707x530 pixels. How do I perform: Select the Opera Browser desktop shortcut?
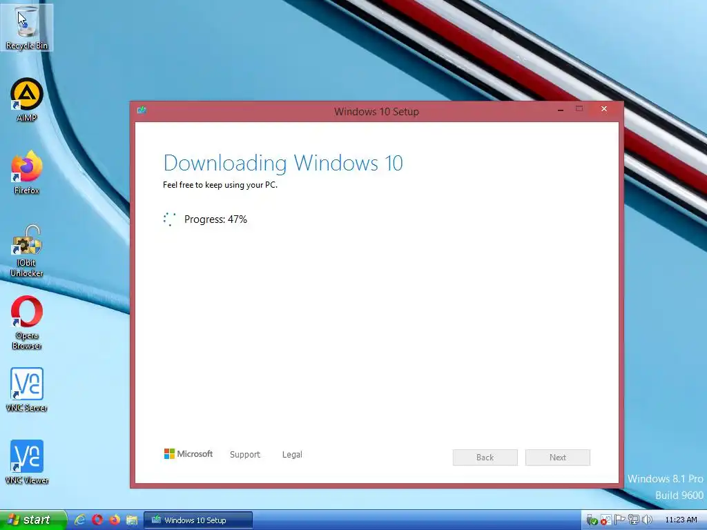tap(27, 323)
